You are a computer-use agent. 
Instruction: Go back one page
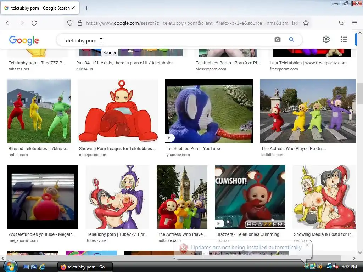(x=9, y=23)
